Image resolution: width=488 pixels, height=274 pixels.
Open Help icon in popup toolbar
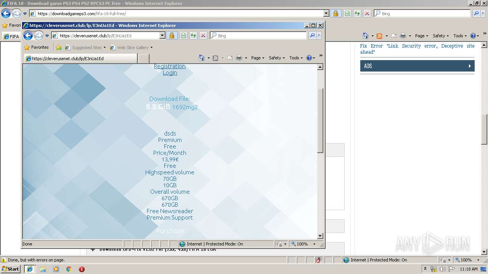pos(309,58)
